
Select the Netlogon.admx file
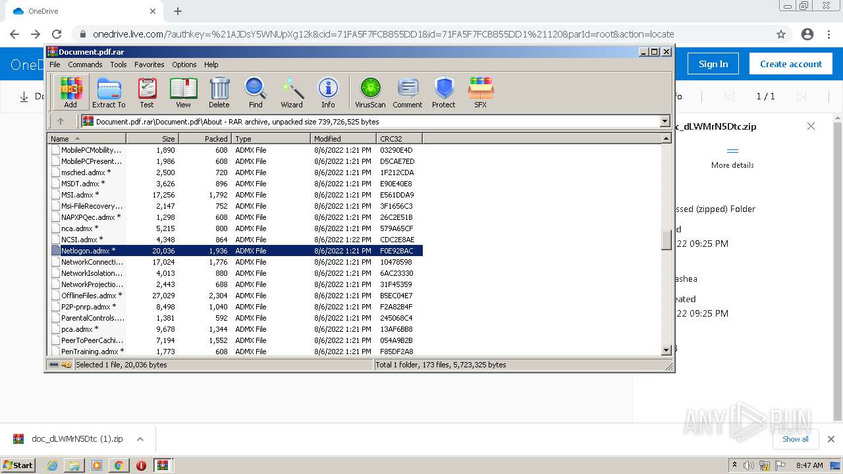pyautogui.click(x=236, y=251)
